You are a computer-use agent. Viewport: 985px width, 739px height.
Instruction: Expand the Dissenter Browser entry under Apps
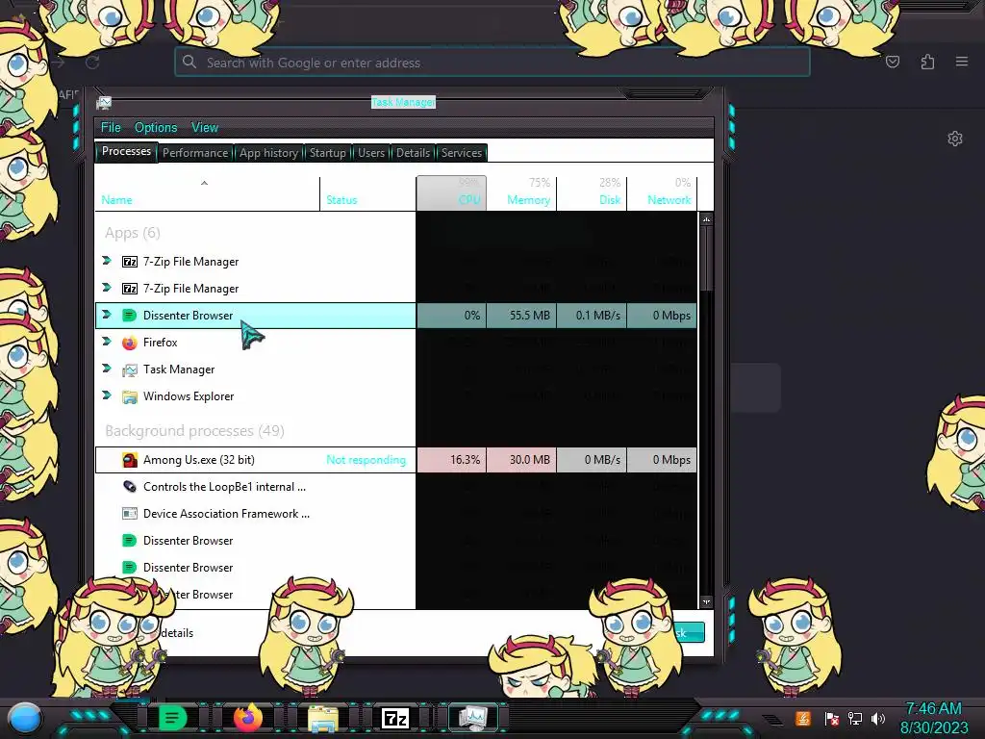[107, 315]
